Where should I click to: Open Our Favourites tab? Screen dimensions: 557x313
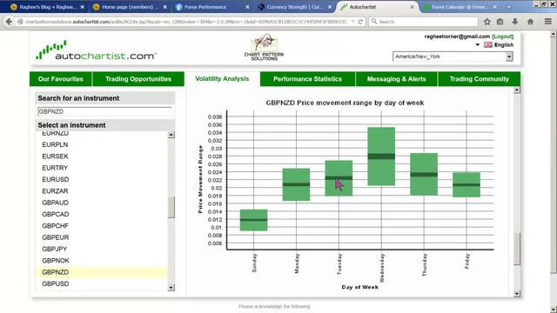click(61, 79)
